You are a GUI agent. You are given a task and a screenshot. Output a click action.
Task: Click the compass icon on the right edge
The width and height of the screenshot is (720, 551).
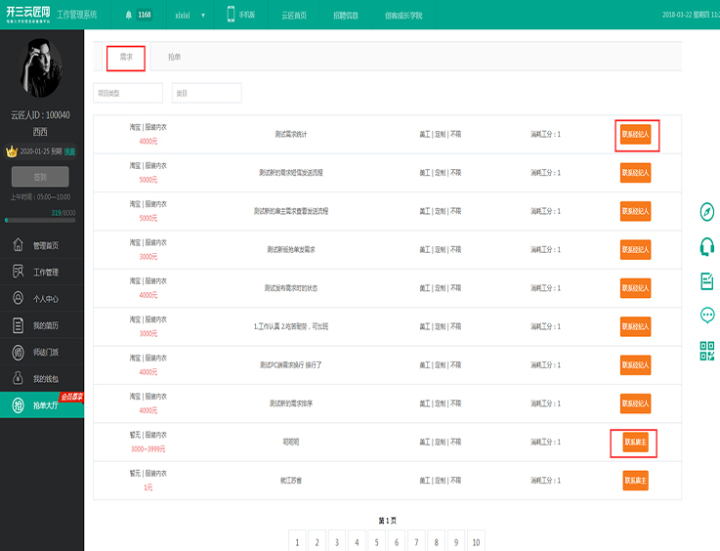tap(707, 212)
